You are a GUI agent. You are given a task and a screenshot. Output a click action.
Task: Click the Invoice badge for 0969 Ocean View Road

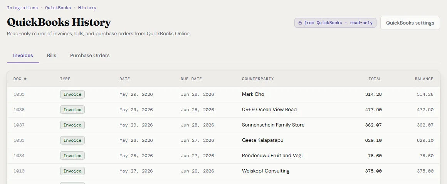[72, 110]
